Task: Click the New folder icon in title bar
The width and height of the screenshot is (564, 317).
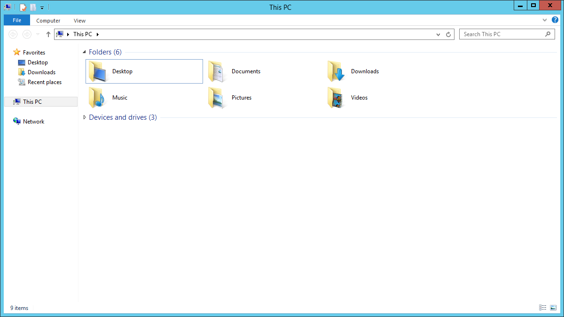Action: pos(33,7)
